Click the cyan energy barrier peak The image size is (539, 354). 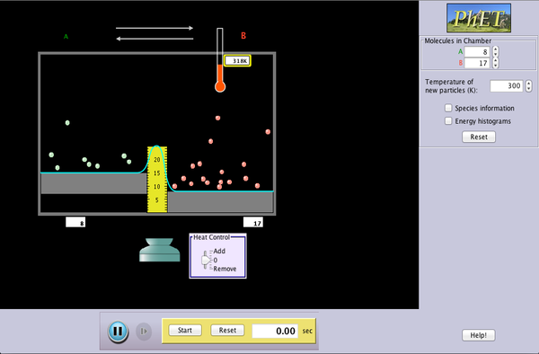157,146
